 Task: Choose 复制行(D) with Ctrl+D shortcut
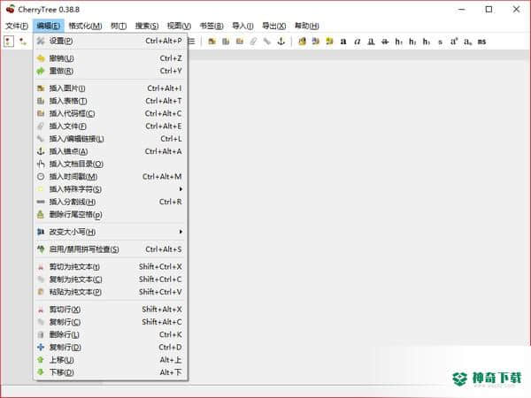pyautogui.click(x=111, y=348)
